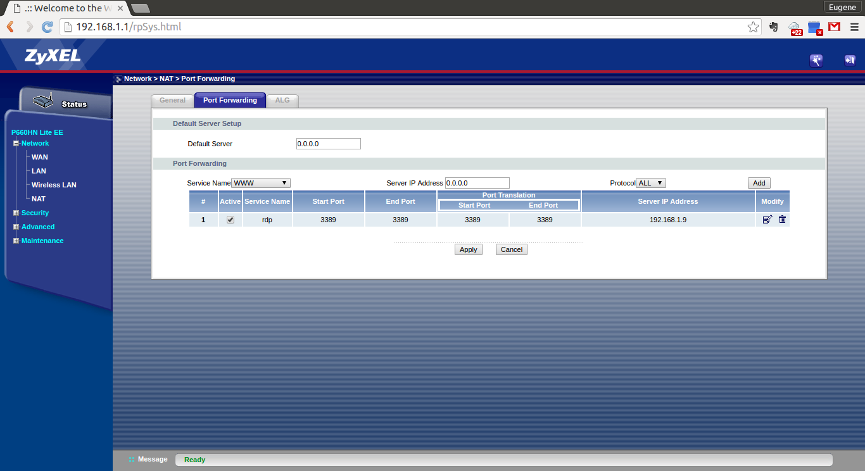This screenshot has height=471, width=865.
Task: Delete the rdp rule with the trash icon
Action: (x=782, y=220)
